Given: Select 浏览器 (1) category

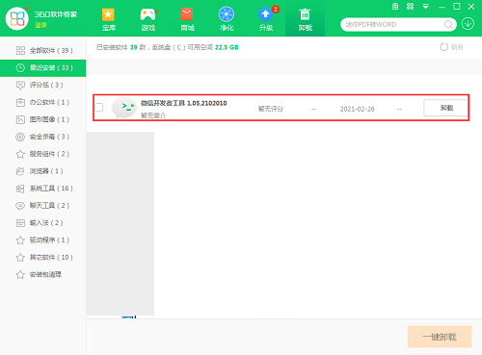Looking at the screenshot, I should coord(42,171).
